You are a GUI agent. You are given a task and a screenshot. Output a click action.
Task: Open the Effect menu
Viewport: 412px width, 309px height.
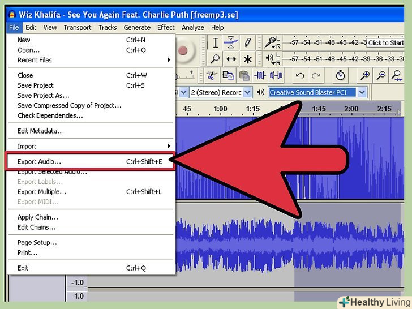click(166, 28)
